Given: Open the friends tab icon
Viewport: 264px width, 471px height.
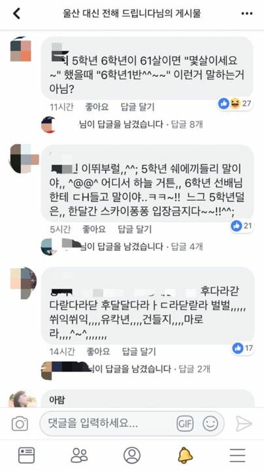Looking at the screenshot, I should coord(79,455).
